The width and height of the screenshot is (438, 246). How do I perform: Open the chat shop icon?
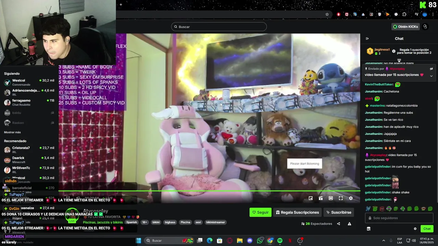coord(369,229)
